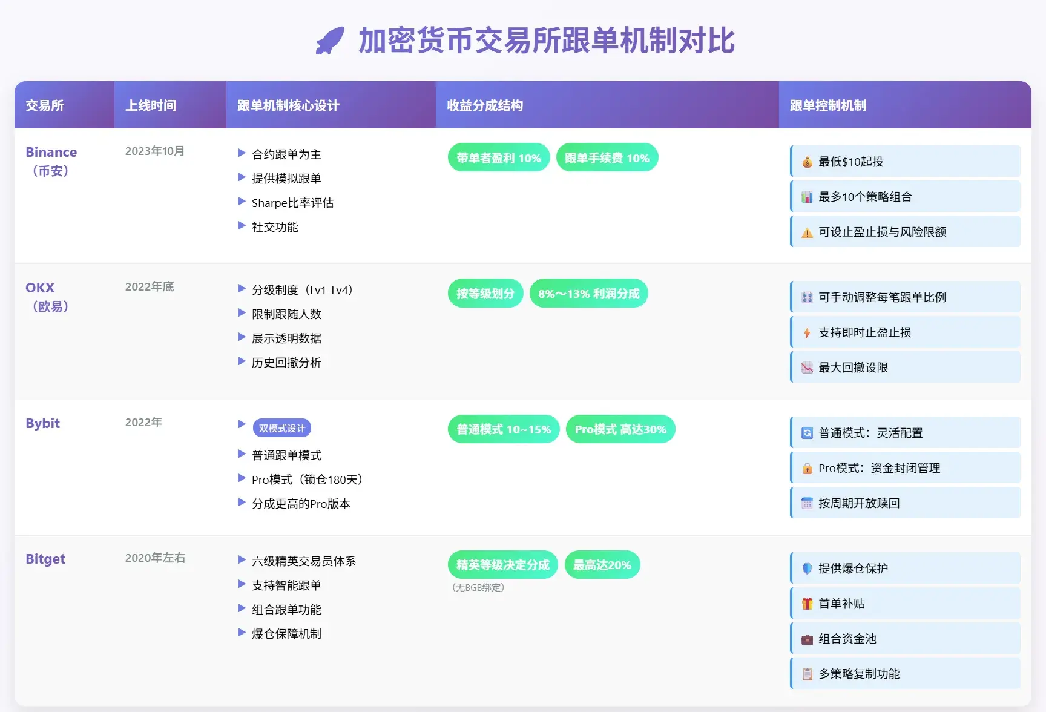Click the arrow bullet before 爆仓保障机制
Image resolution: width=1046 pixels, height=712 pixels.
tap(242, 633)
